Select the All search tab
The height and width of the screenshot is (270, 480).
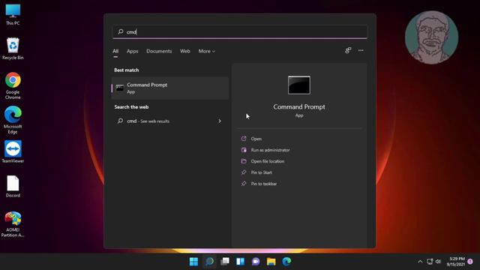click(x=115, y=51)
